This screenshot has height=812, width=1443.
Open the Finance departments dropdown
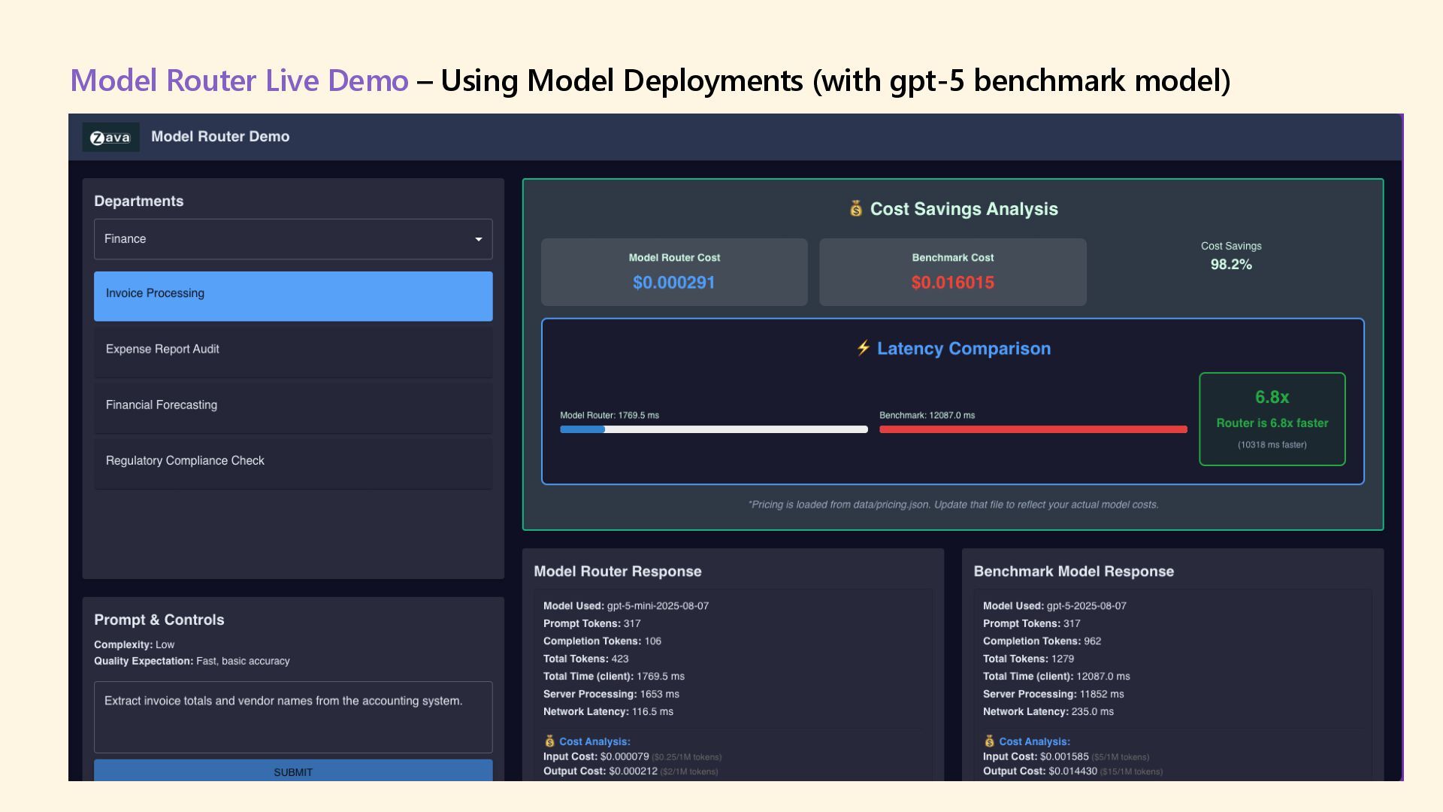(292, 239)
